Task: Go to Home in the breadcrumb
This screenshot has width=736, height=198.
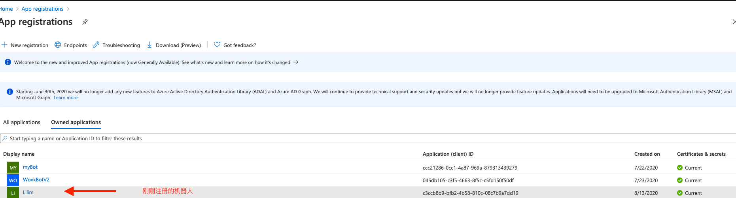Action: [6, 9]
